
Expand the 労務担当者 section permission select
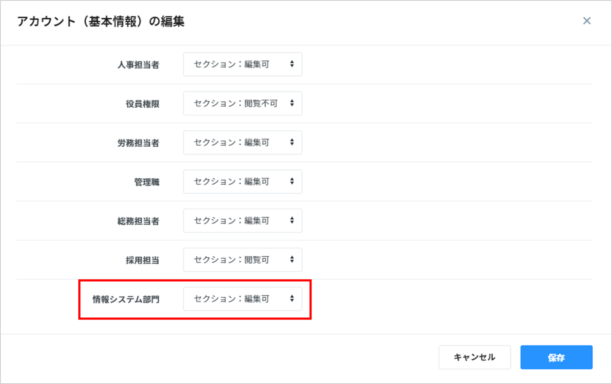[242, 142]
